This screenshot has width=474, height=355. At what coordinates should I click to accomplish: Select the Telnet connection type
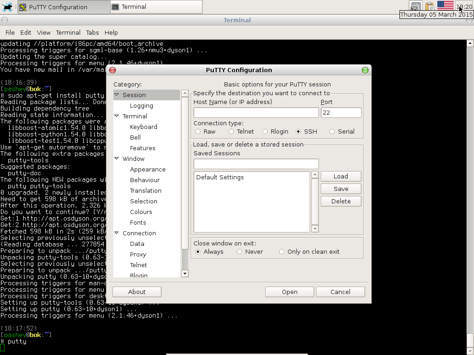(x=231, y=132)
